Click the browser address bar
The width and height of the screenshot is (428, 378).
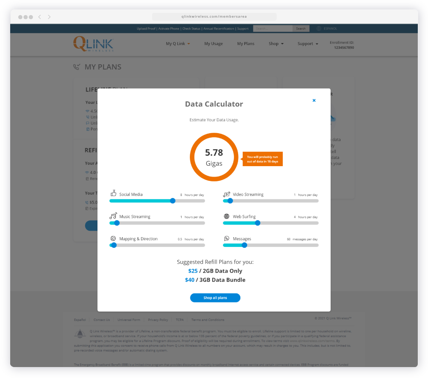point(214,17)
